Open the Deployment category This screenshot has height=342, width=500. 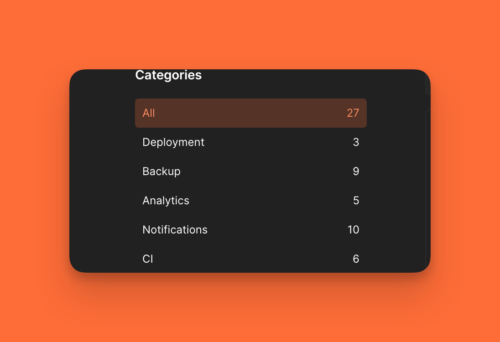click(x=250, y=142)
